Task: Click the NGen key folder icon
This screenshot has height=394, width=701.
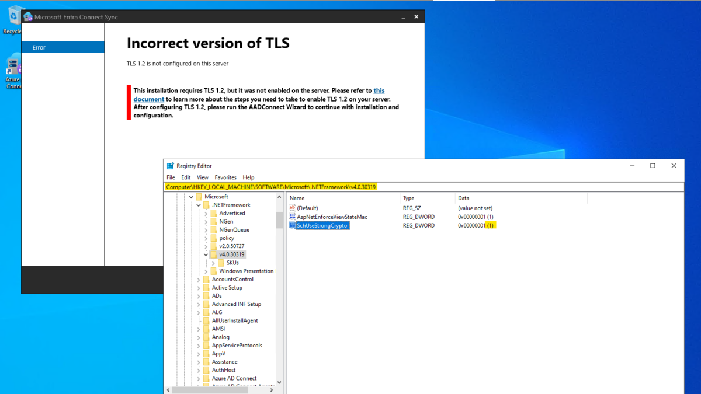Action: point(214,222)
